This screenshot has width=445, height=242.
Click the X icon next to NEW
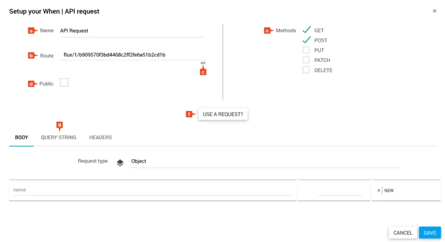tap(379, 190)
